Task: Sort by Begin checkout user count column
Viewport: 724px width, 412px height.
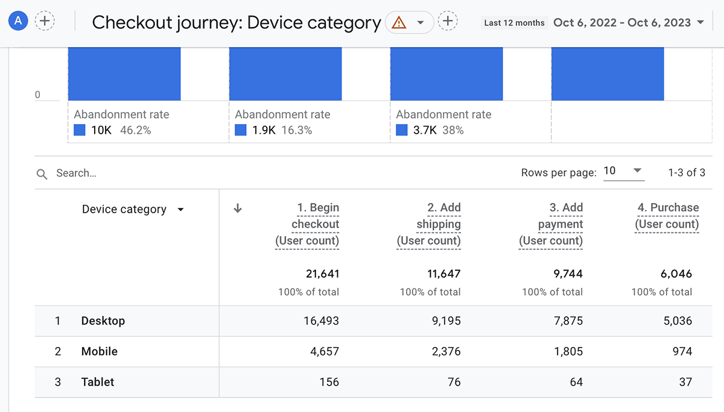Action: click(308, 224)
